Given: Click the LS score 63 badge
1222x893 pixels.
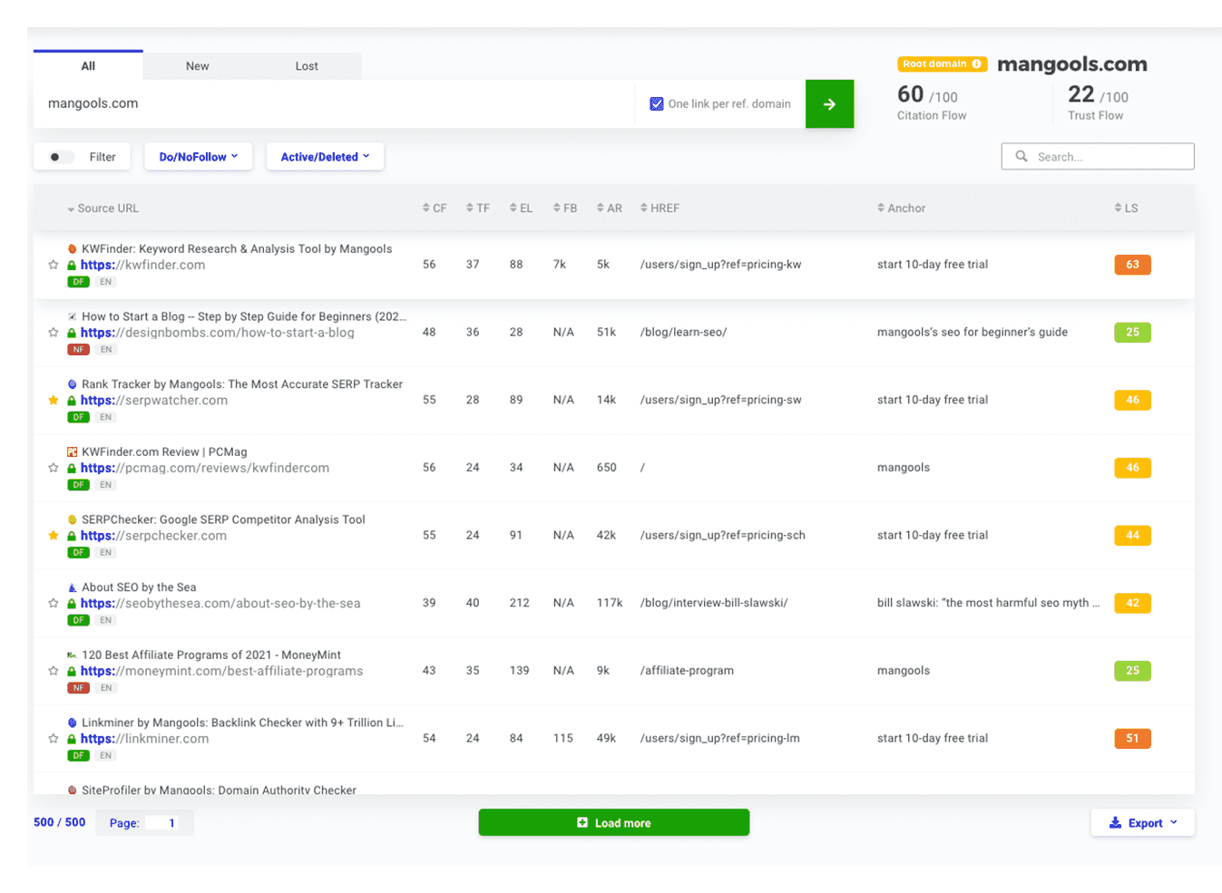Looking at the screenshot, I should click(1132, 265).
